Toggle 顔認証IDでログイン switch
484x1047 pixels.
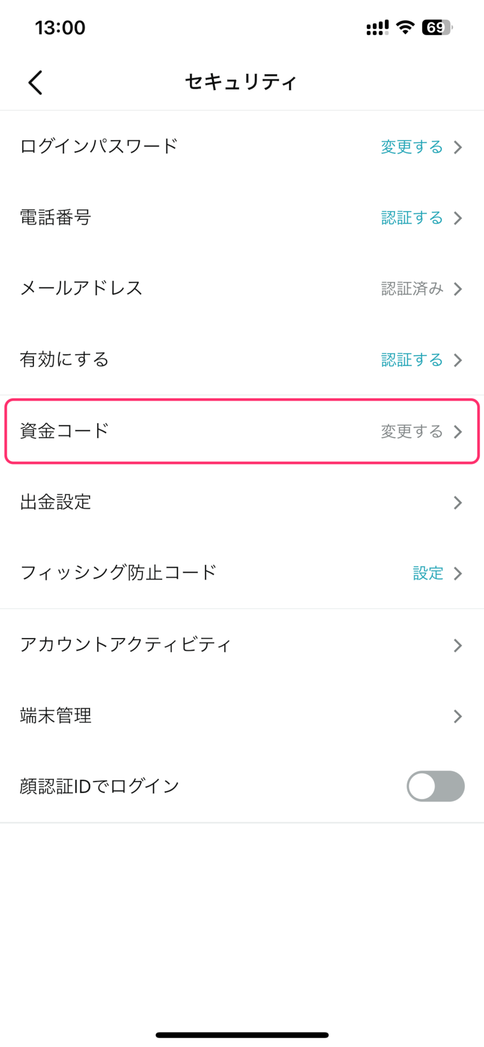(435, 786)
